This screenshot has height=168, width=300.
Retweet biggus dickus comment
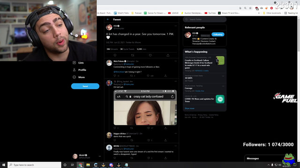point(132,140)
